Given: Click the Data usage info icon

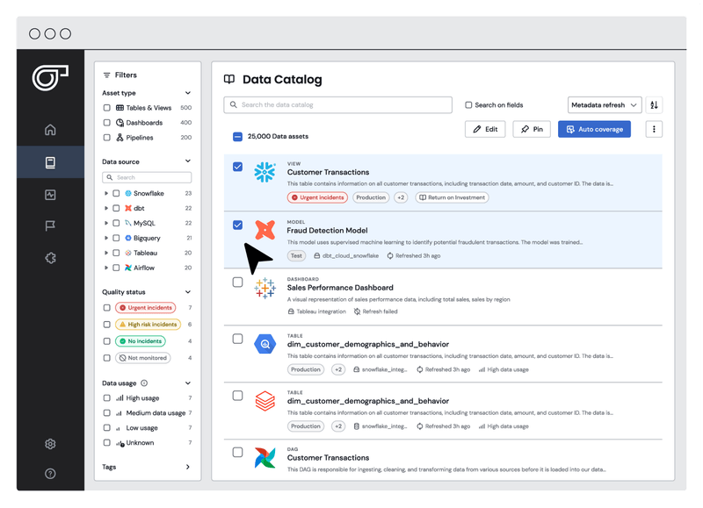Looking at the screenshot, I should click(x=144, y=383).
